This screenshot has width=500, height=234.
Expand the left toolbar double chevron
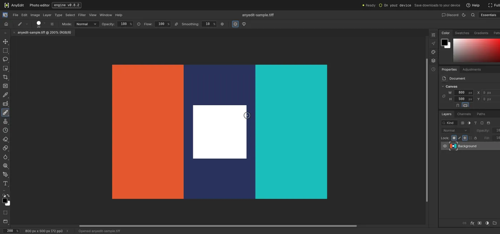tap(5, 33)
